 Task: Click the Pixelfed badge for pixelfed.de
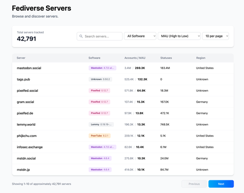[x=99, y=113]
